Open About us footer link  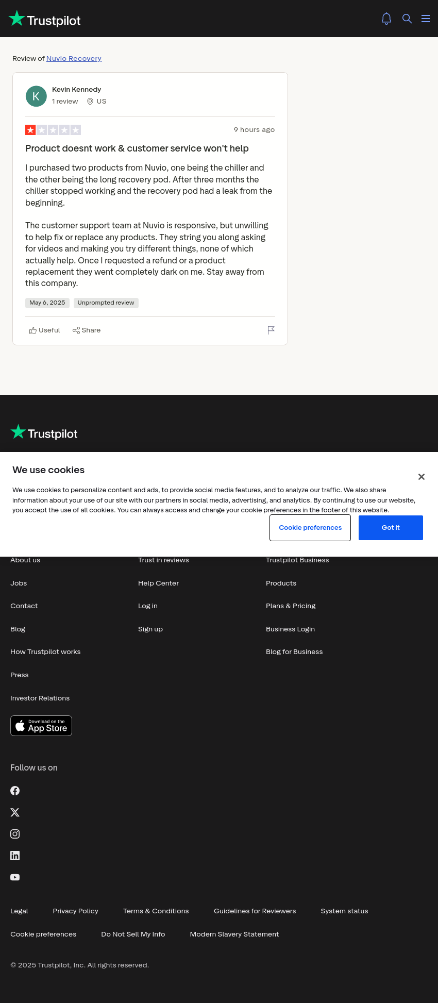(x=25, y=560)
